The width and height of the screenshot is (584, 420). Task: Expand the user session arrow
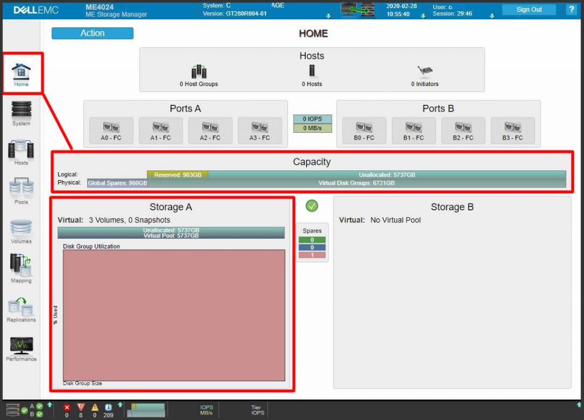point(492,16)
